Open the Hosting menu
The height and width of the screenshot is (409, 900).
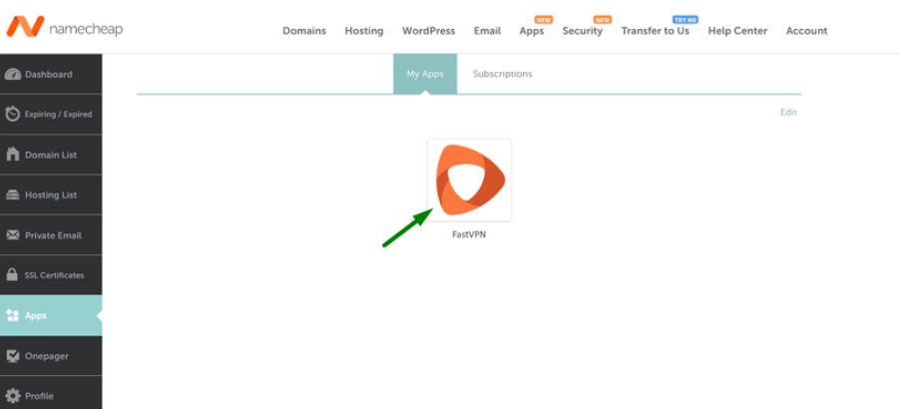364,31
